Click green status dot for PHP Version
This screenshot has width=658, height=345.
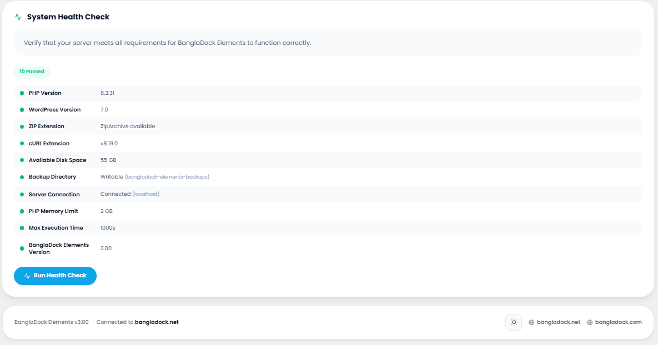tap(22, 93)
